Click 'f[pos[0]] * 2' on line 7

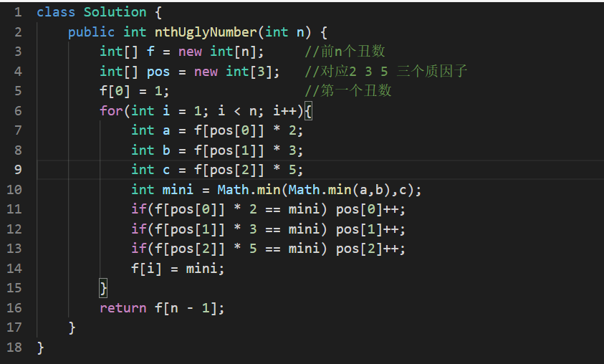245,130
